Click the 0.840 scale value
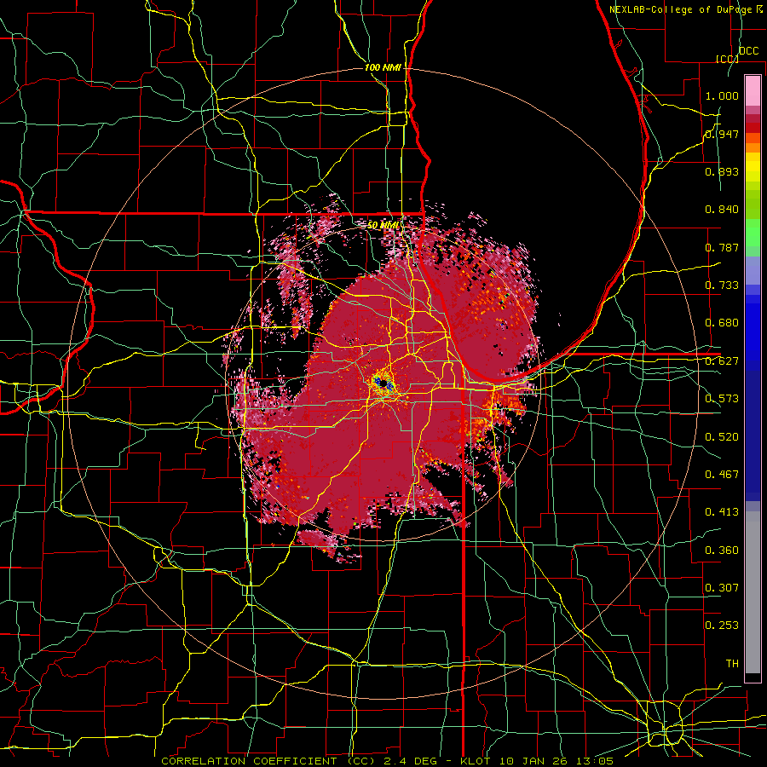This screenshot has height=767, width=767. pos(722,210)
